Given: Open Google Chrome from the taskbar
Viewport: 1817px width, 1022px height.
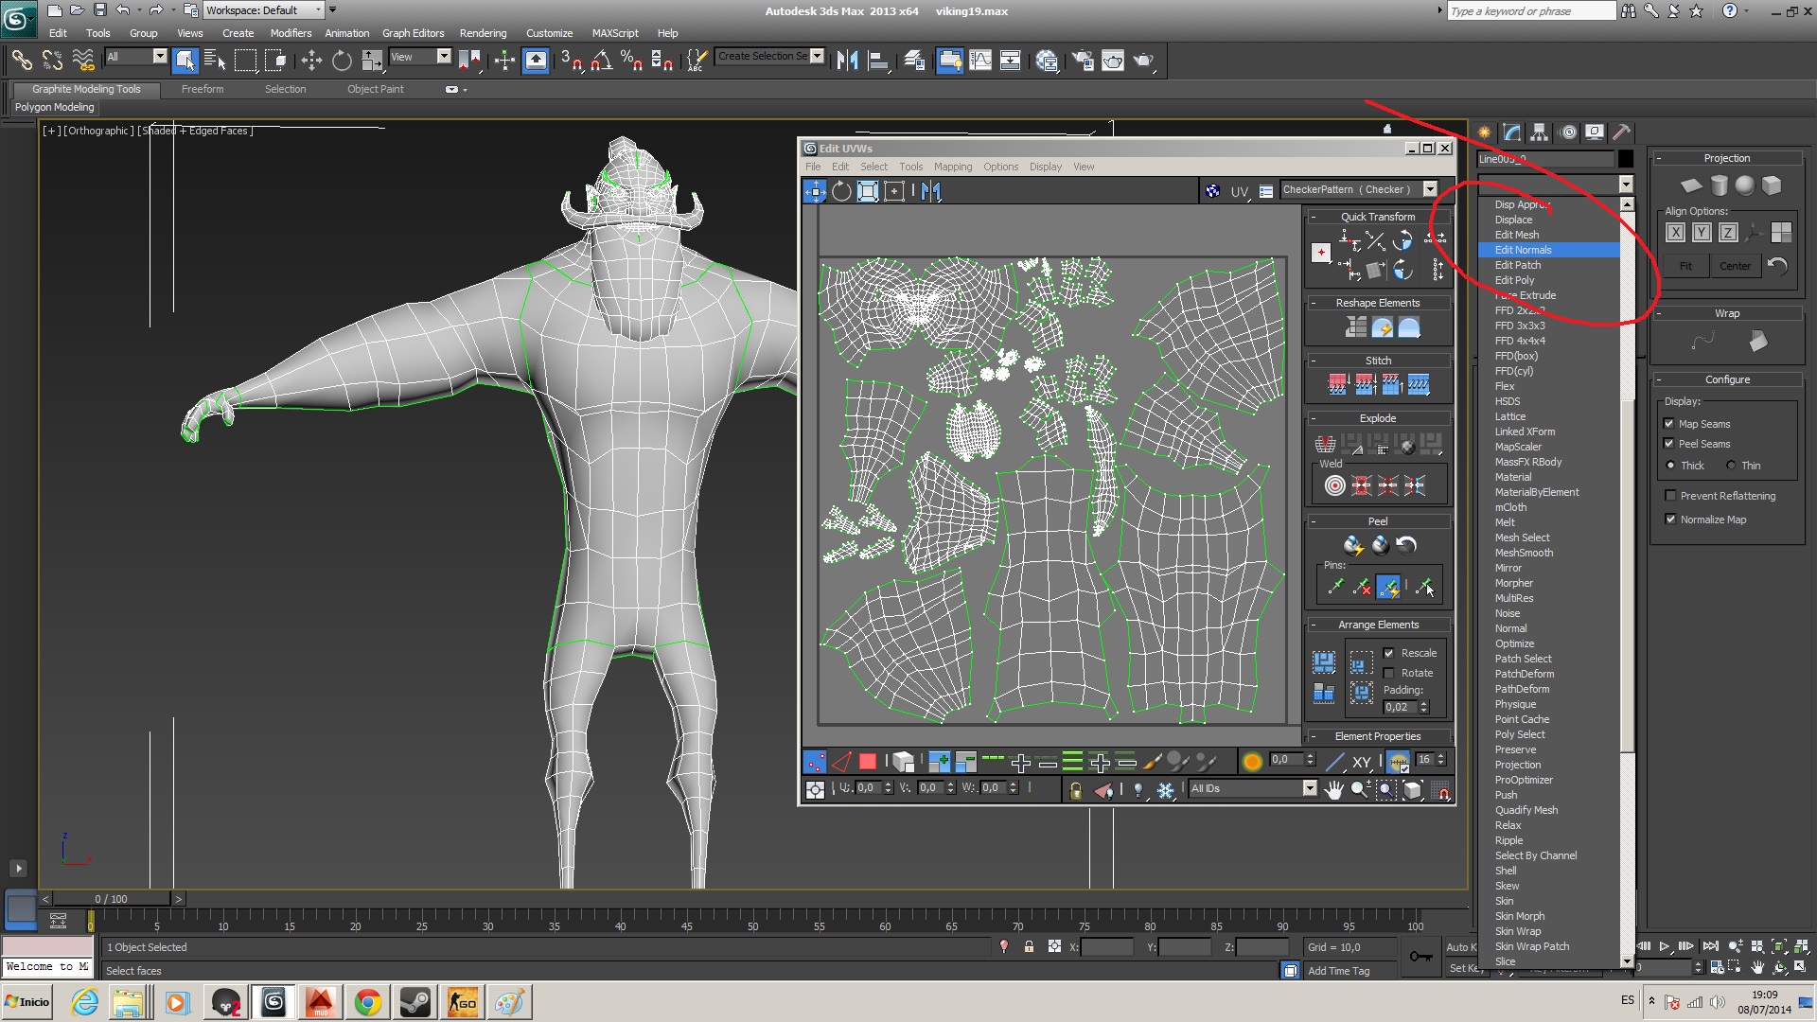Looking at the screenshot, I should click(368, 1002).
